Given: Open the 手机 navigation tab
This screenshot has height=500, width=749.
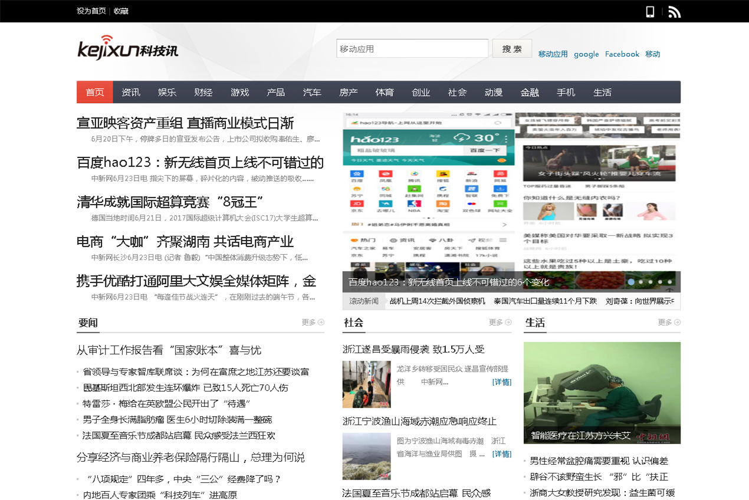Looking at the screenshot, I should coord(566,92).
